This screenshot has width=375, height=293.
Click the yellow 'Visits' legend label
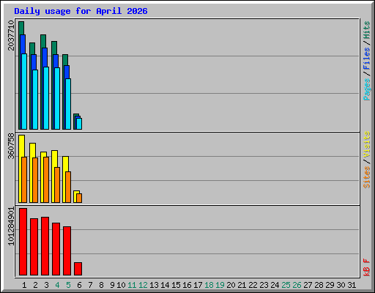367,144
